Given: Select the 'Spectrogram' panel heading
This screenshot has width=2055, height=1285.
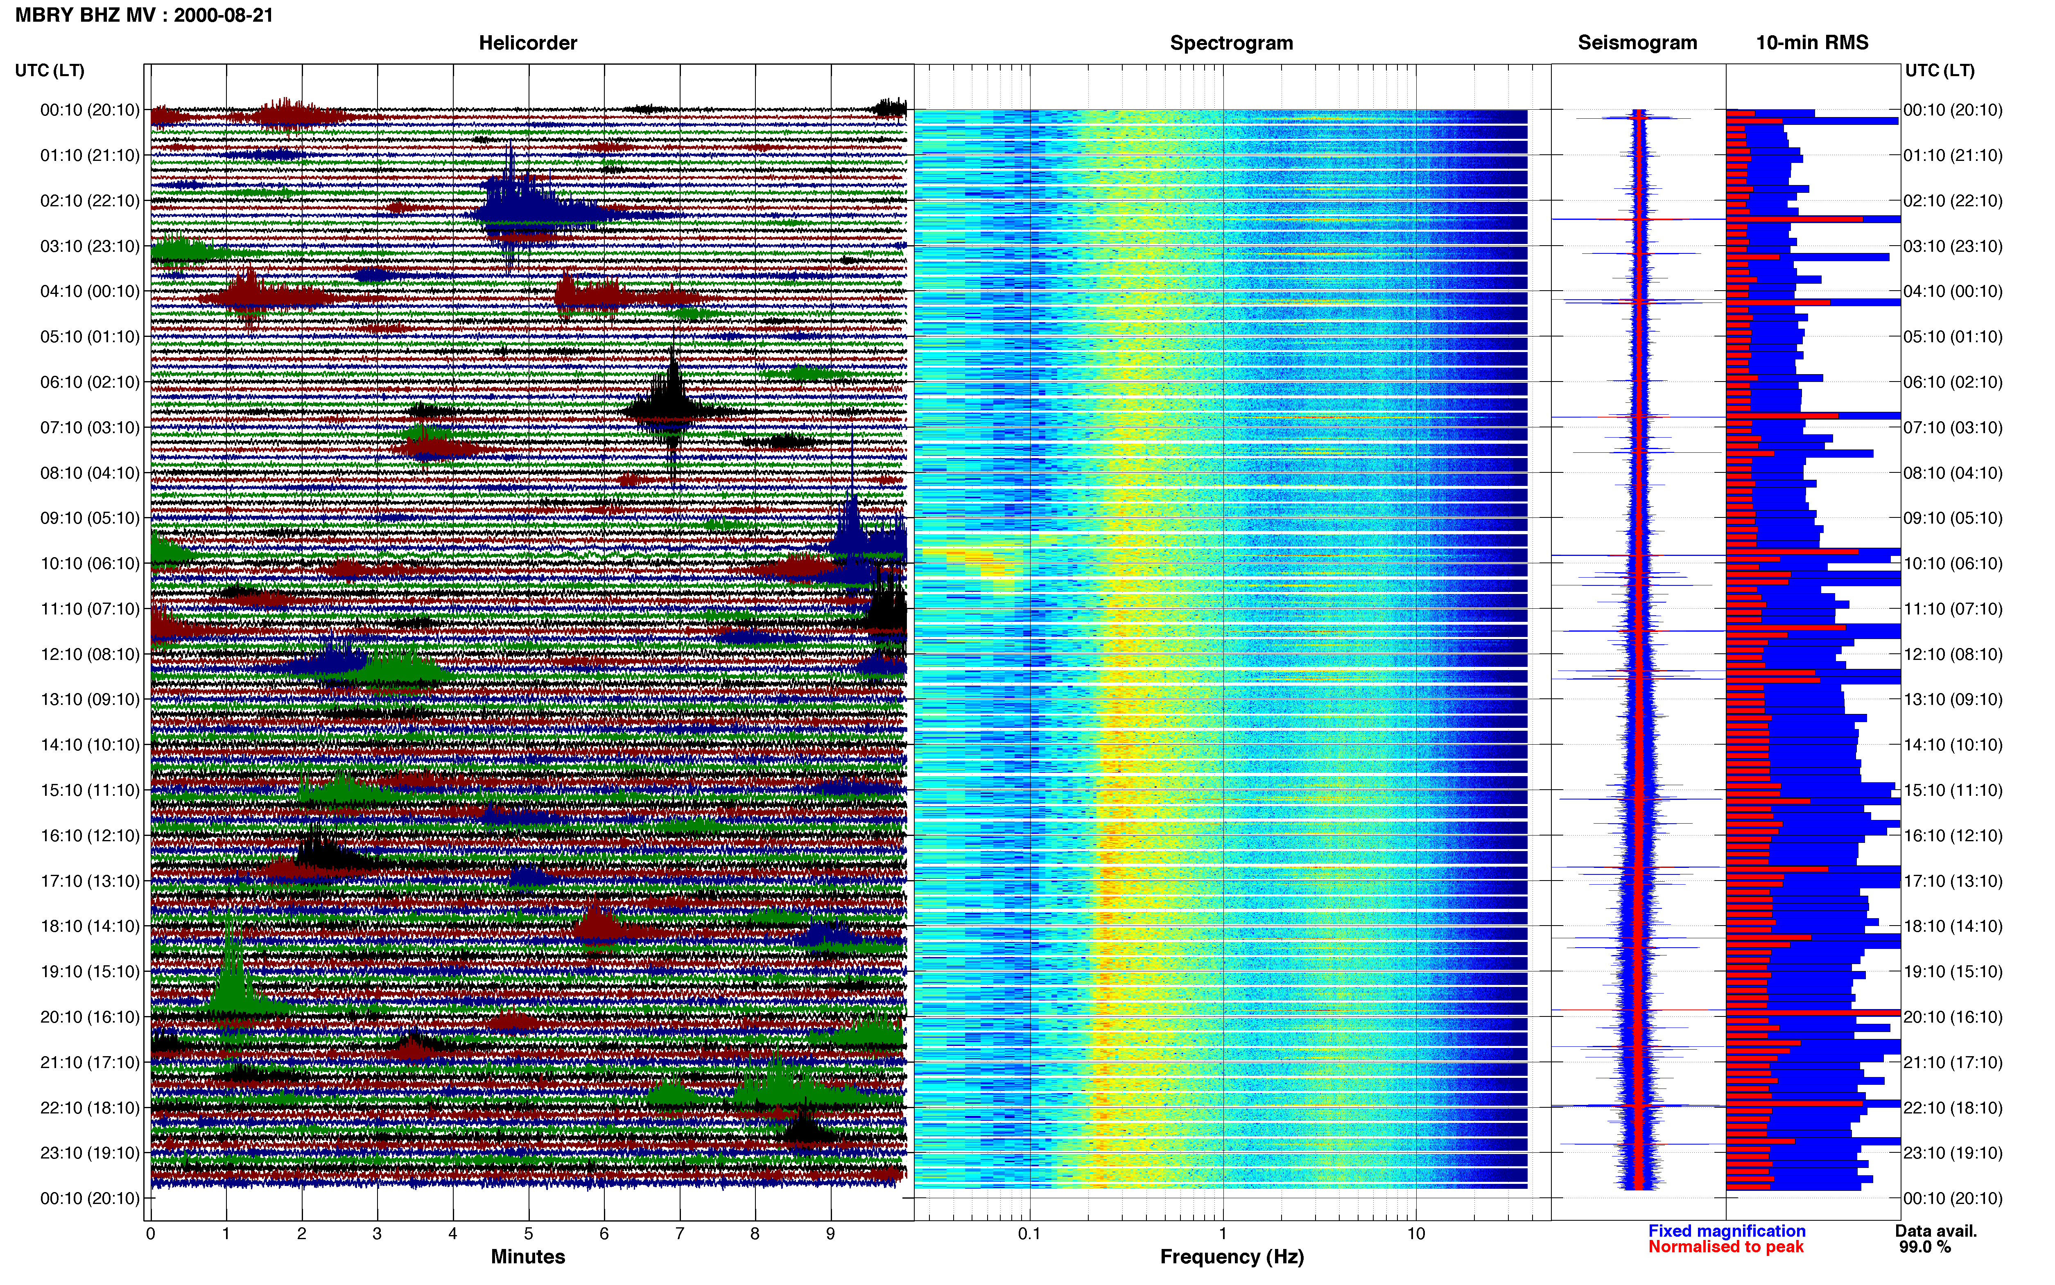Looking at the screenshot, I should pyautogui.click(x=1232, y=43).
